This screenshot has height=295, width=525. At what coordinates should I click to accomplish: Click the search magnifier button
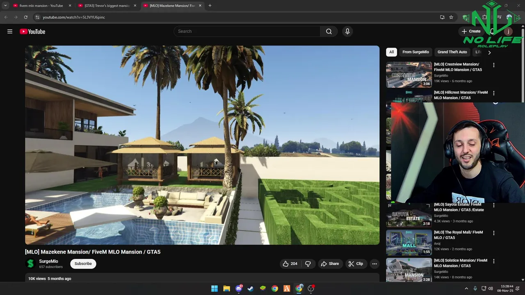click(x=329, y=32)
